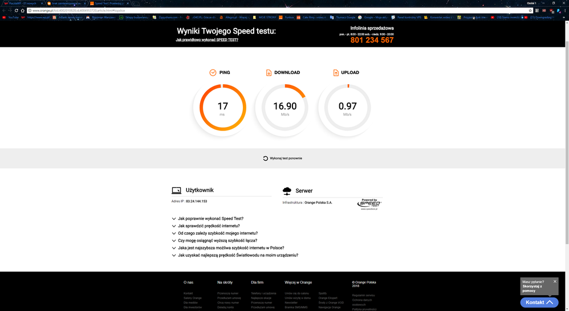Click the Powered by Speed Test logo
Image resolution: width=569 pixels, height=311 pixels.
click(369, 204)
